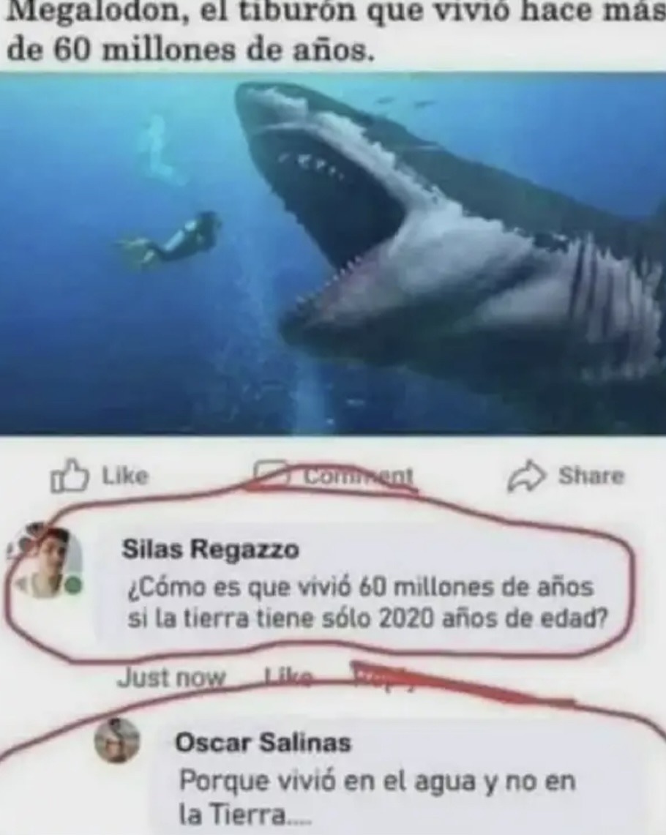Image resolution: width=666 pixels, height=835 pixels.
Task: Click the Share arrow icon
Action: pyautogui.click(x=526, y=476)
